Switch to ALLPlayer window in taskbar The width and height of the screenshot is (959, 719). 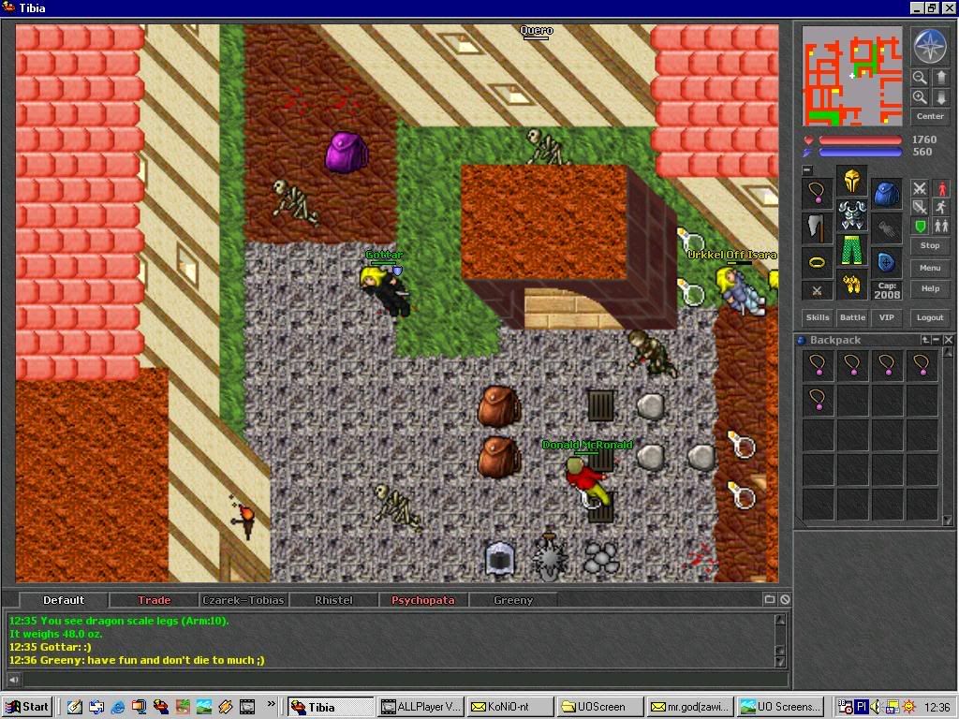[x=420, y=707]
